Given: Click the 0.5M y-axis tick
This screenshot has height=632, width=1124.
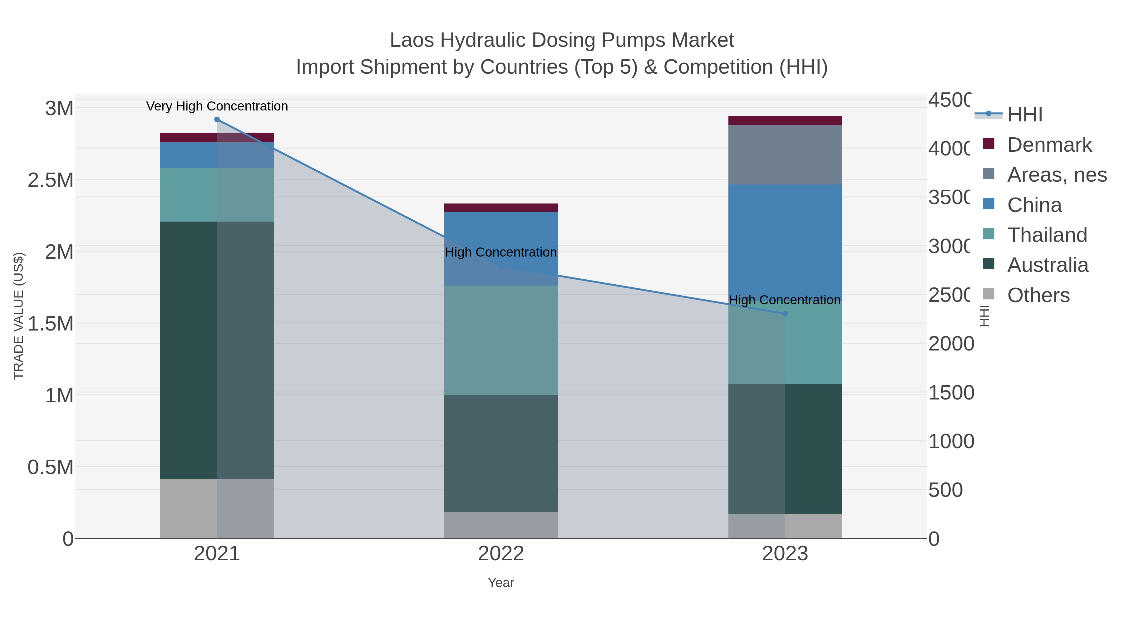Looking at the screenshot, I should pyautogui.click(x=51, y=467).
